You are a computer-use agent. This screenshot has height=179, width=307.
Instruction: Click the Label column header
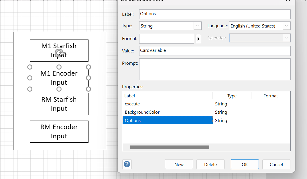[x=167, y=96]
